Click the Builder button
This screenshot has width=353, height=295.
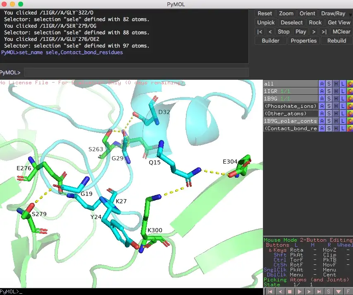click(270, 40)
